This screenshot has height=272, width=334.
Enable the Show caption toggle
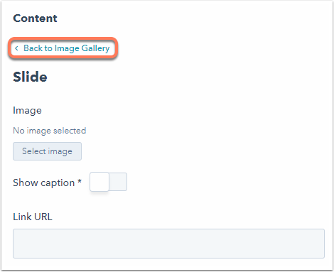108,182
